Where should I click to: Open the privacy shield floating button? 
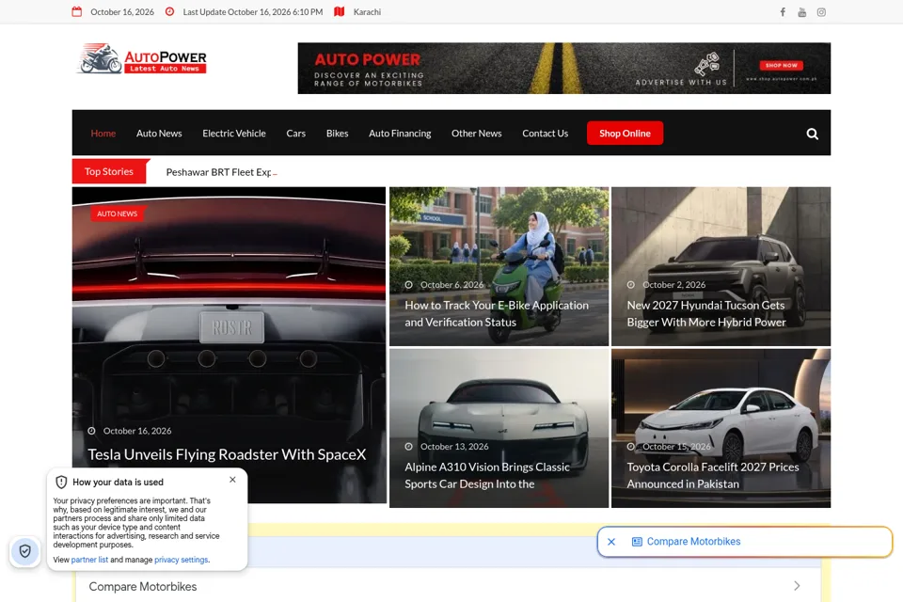(x=24, y=551)
